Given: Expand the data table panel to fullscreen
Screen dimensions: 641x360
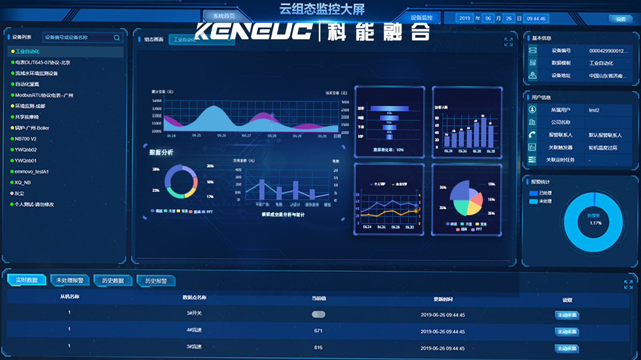Looking at the screenshot, I should click(628, 284).
